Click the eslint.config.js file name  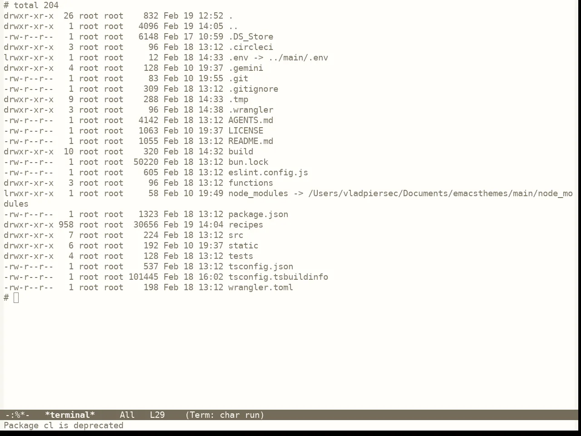(x=268, y=173)
